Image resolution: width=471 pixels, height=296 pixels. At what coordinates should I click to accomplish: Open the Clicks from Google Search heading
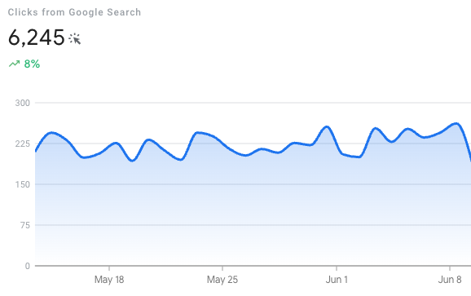(x=74, y=12)
